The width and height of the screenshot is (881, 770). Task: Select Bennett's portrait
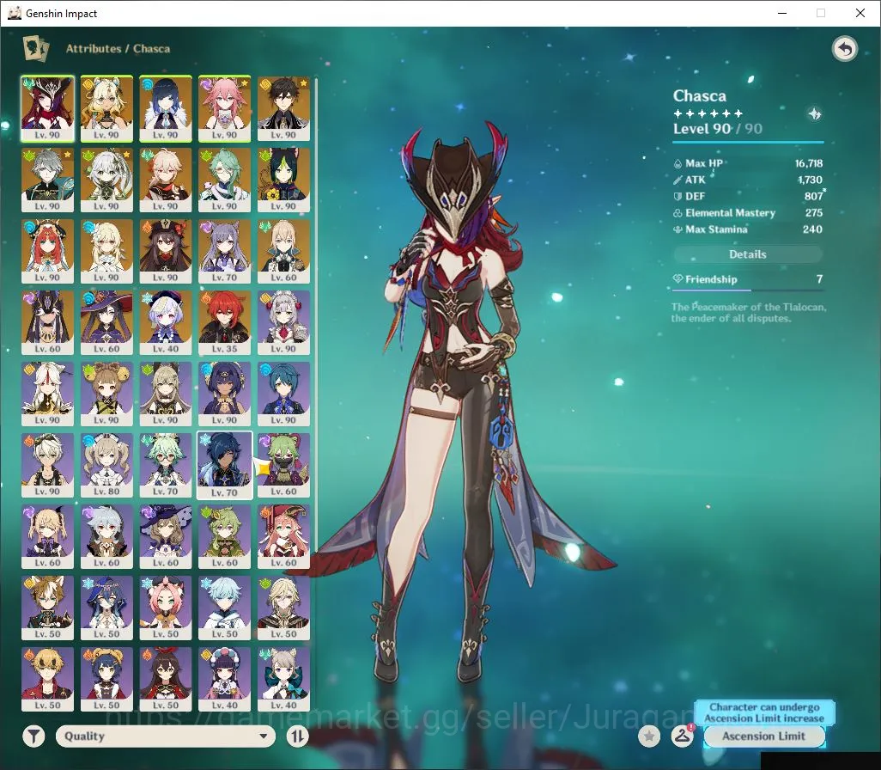(x=48, y=466)
